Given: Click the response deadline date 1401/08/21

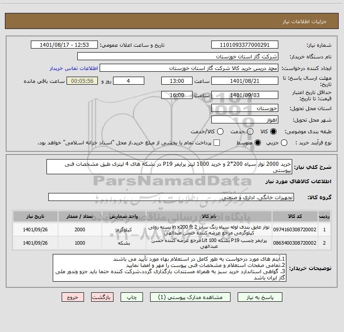Looking at the screenshot, I should (x=245, y=81).
